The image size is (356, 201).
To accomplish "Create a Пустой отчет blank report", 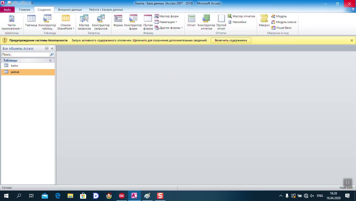I will click(221, 23).
